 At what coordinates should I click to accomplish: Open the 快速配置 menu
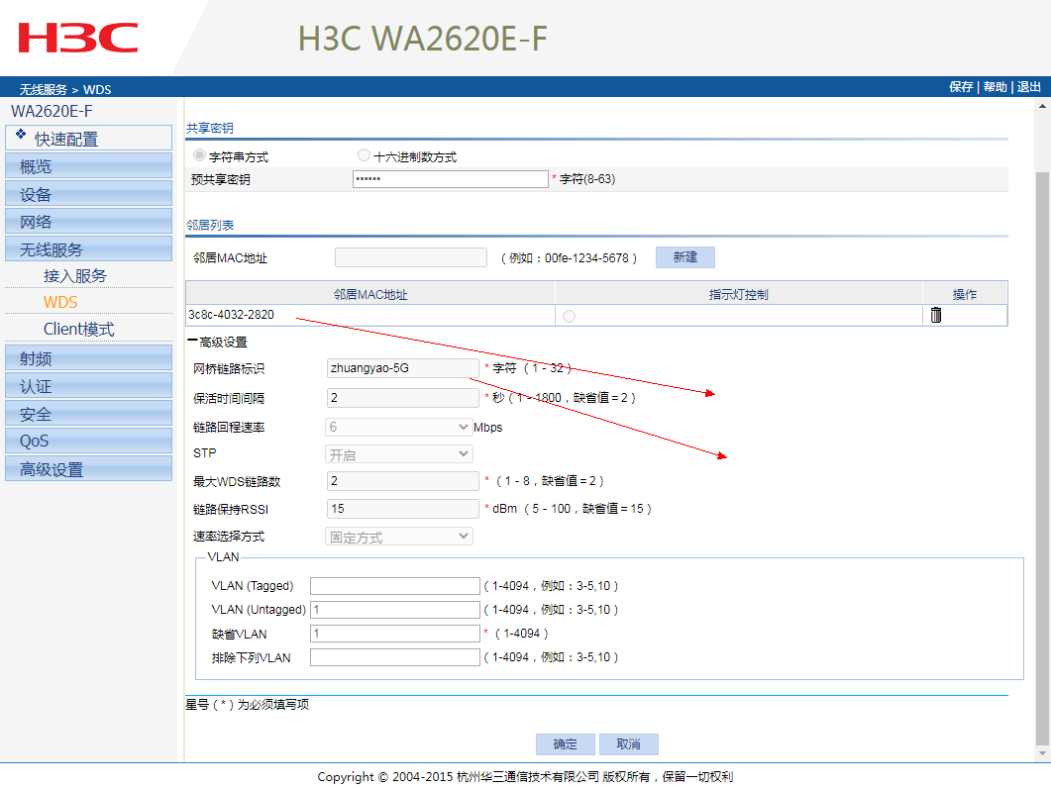(x=88, y=138)
